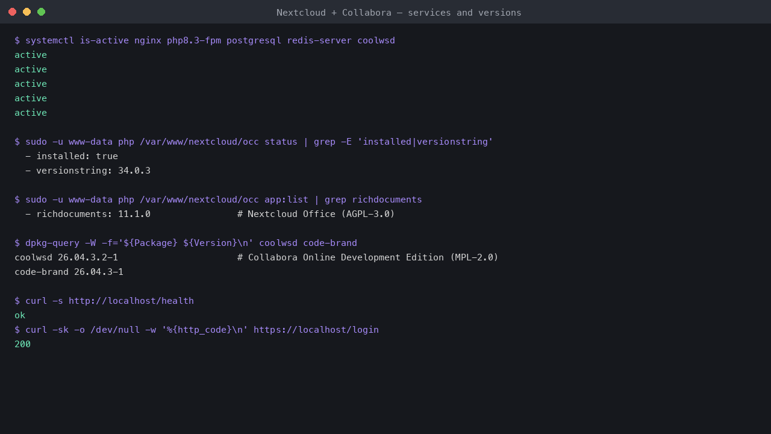The height and width of the screenshot is (434, 771).
Task: Click the systemctl is-active command line
Action: pos(205,40)
